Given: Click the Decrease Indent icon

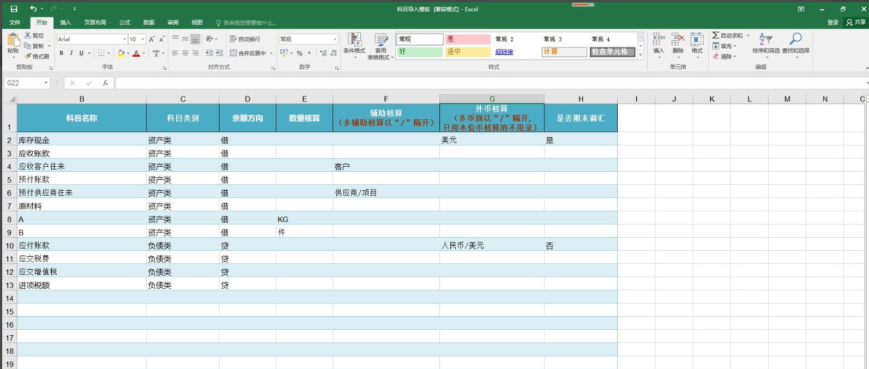Looking at the screenshot, I should click(209, 53).
